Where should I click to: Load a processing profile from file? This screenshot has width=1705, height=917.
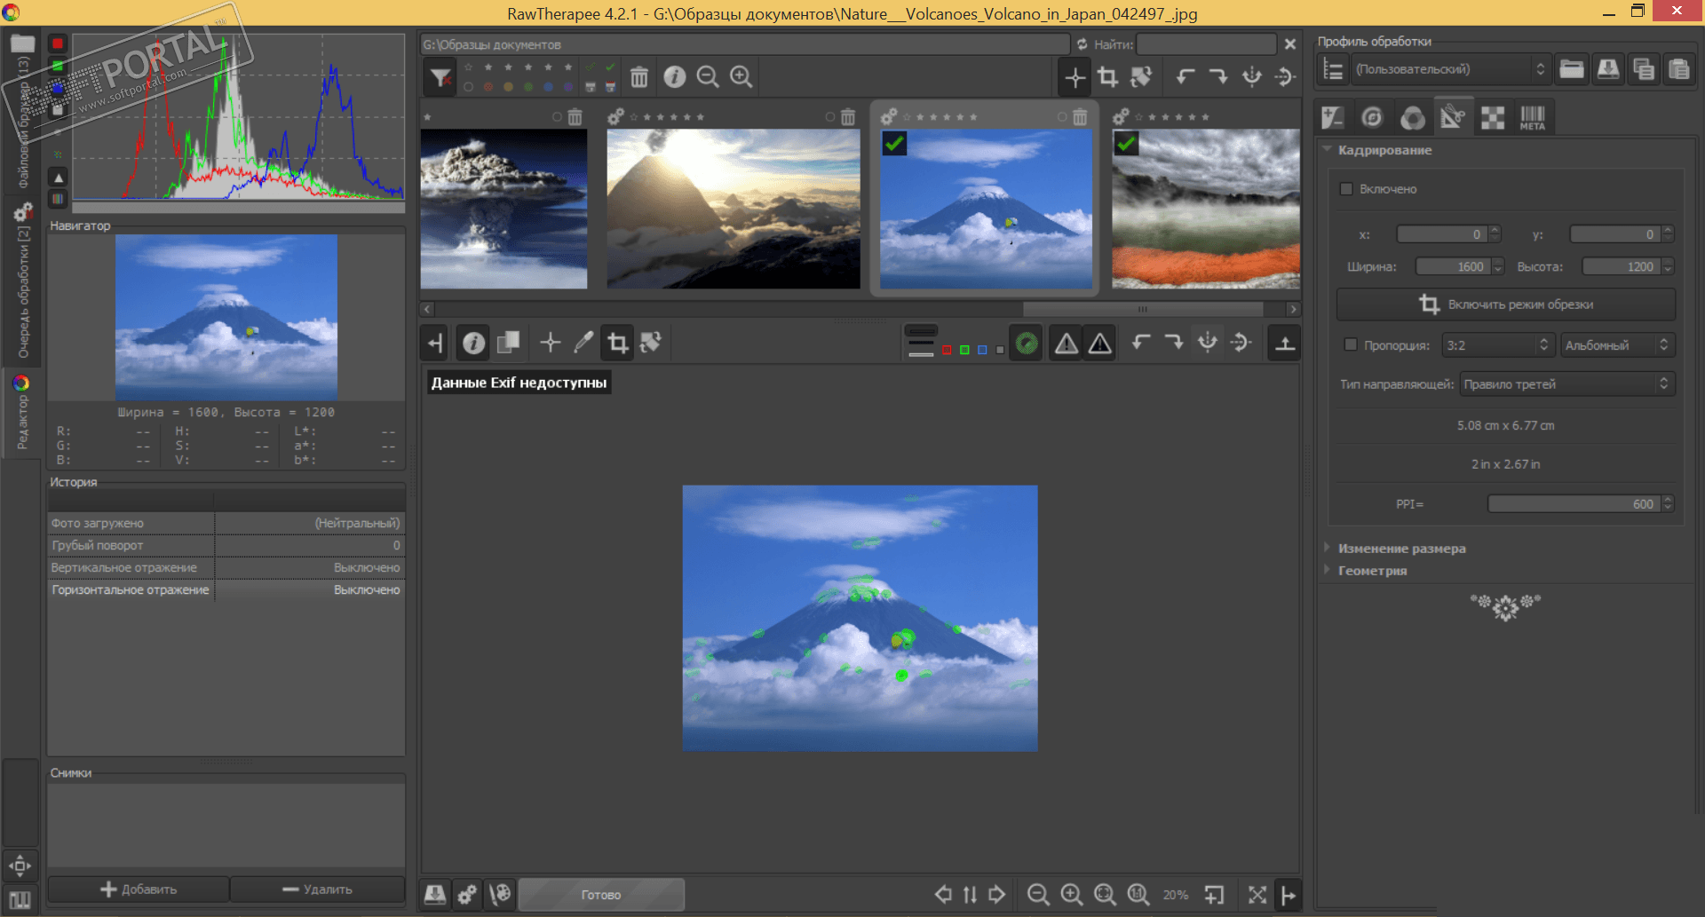(x=1571, y=69)
